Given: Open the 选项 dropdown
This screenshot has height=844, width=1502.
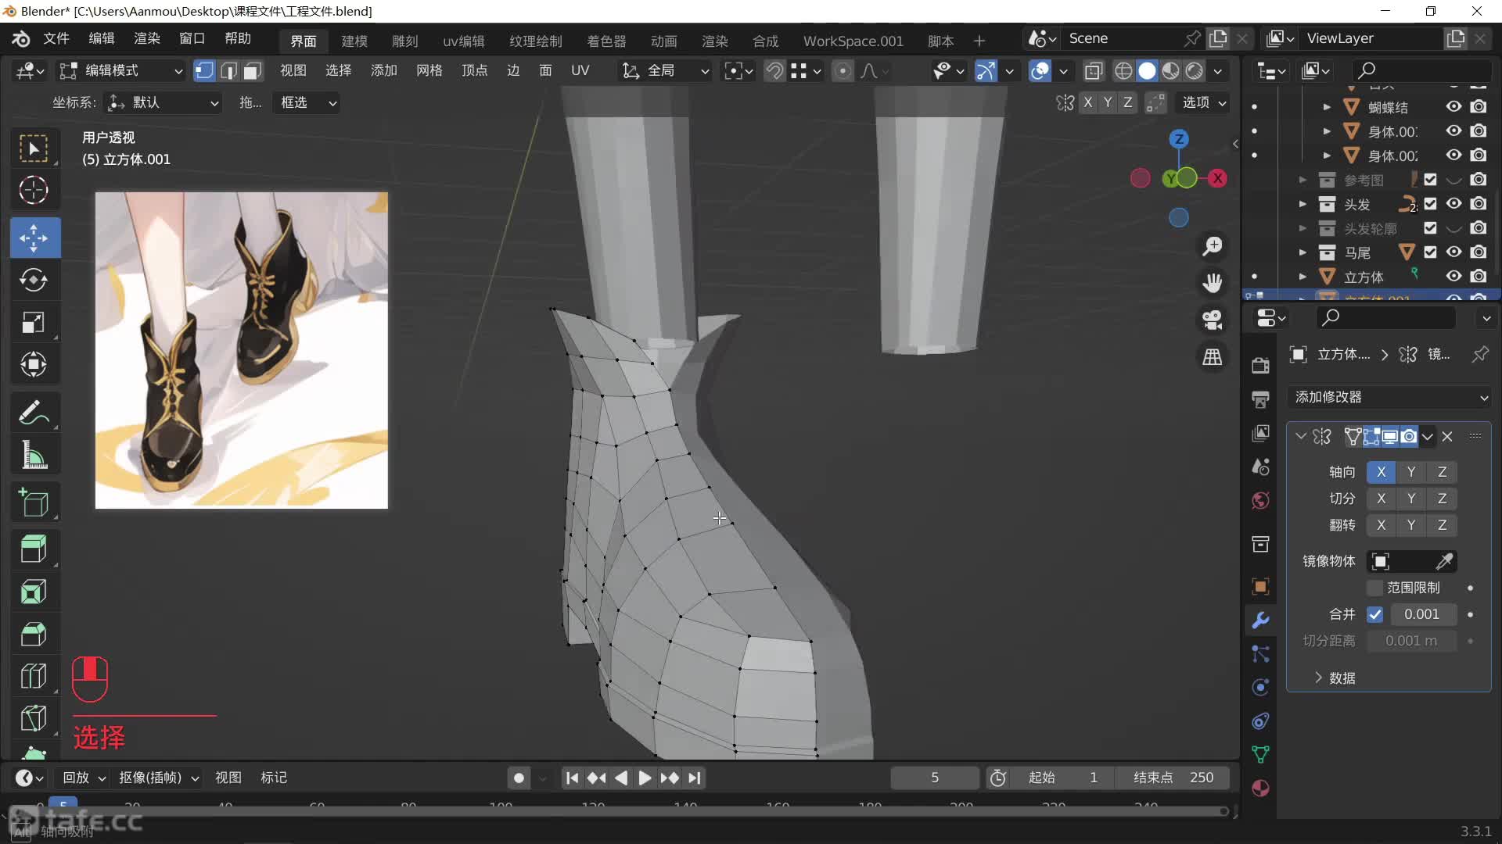Looking at the screenshot, I should click(1204, 102).
